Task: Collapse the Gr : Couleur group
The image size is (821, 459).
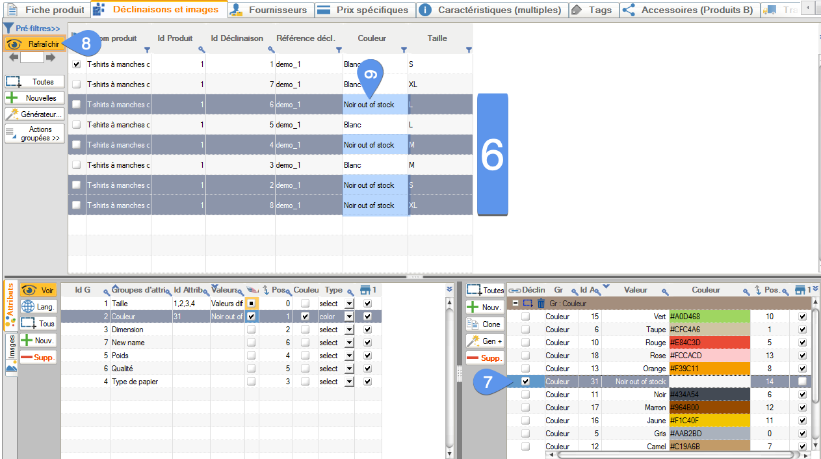Action: click(x=515, y=304)
